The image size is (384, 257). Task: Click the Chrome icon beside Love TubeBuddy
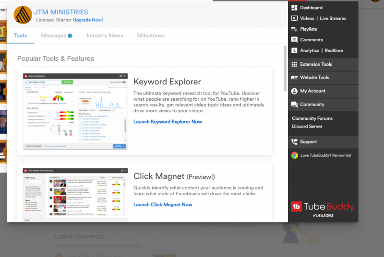pos(294,155)
